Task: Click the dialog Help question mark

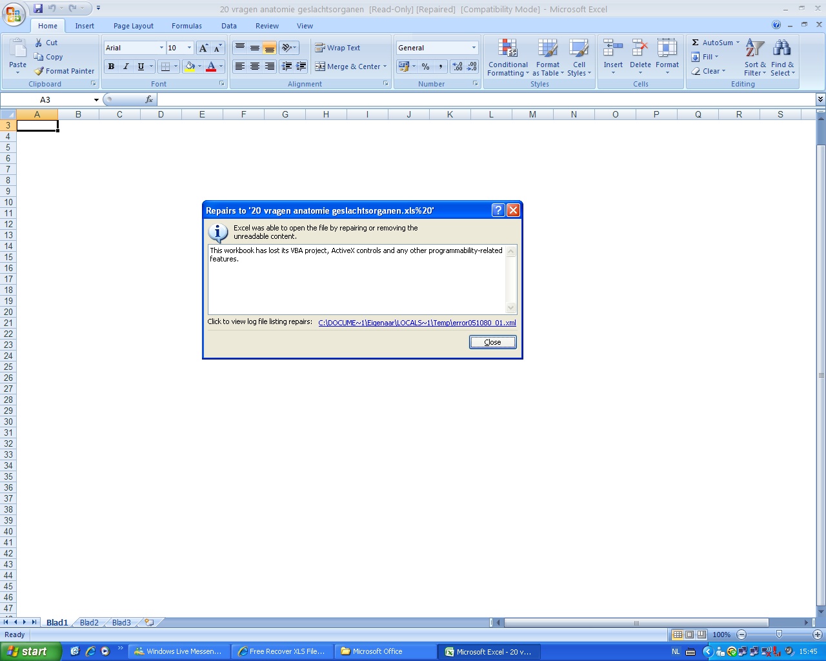Action: 498,210
